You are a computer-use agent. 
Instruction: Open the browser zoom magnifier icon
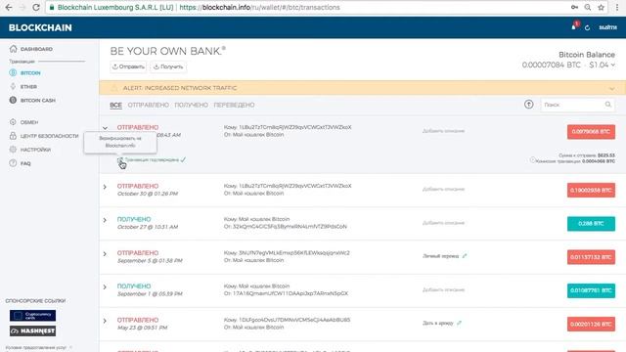587,7
